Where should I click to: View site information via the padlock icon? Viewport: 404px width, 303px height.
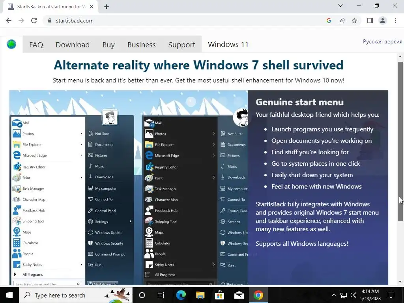50,21
